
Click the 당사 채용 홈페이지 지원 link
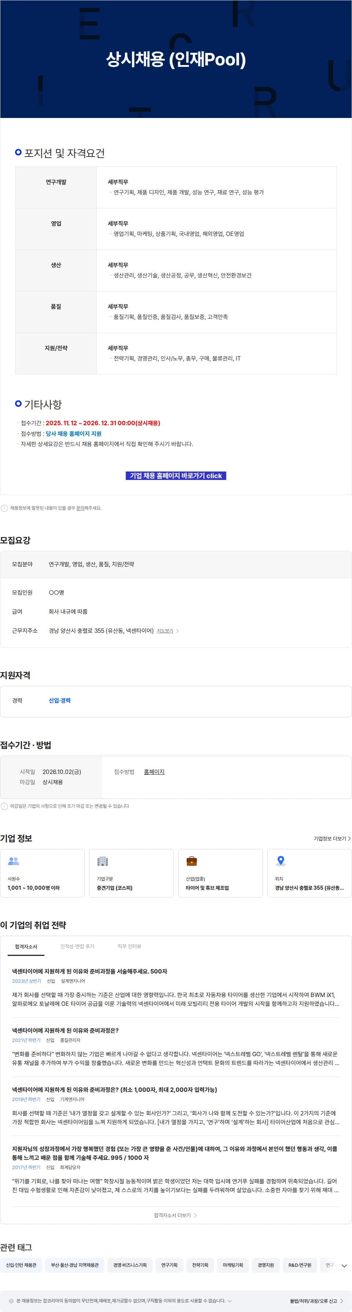point(74,433)
